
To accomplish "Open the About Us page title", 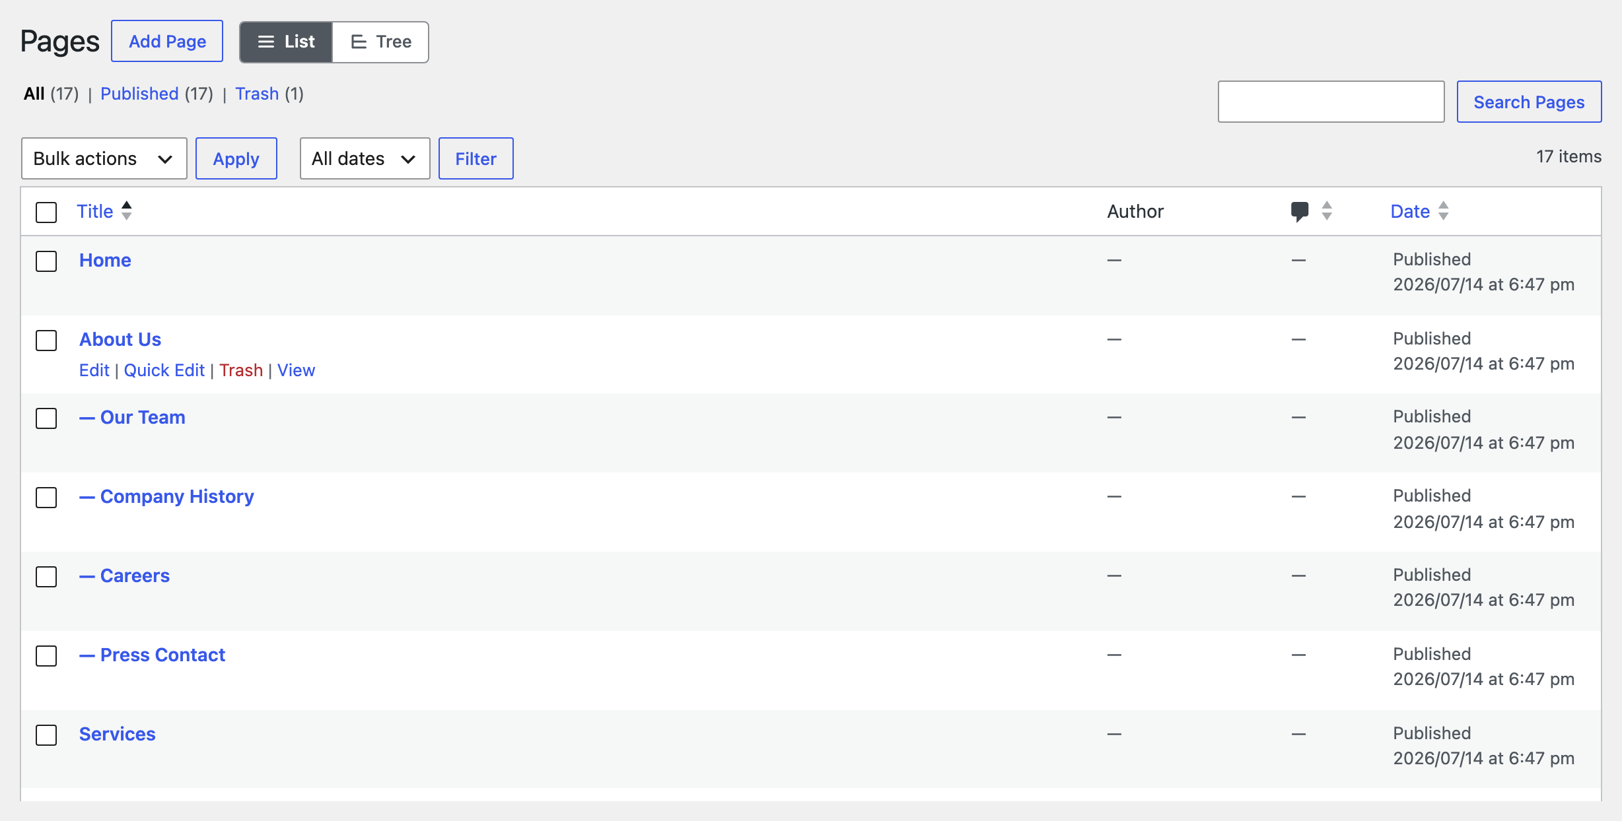I will tap(120, 339).
